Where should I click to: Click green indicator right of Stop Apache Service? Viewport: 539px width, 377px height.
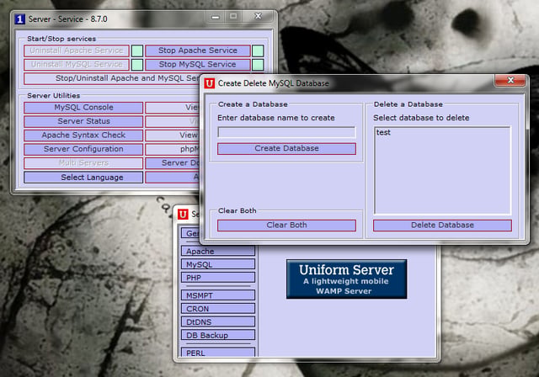pyautogui.click(x=258, y=50)
